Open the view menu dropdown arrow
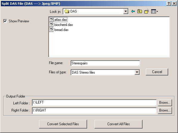The width and height of the screenshot is (178, 133). (157, 11)
